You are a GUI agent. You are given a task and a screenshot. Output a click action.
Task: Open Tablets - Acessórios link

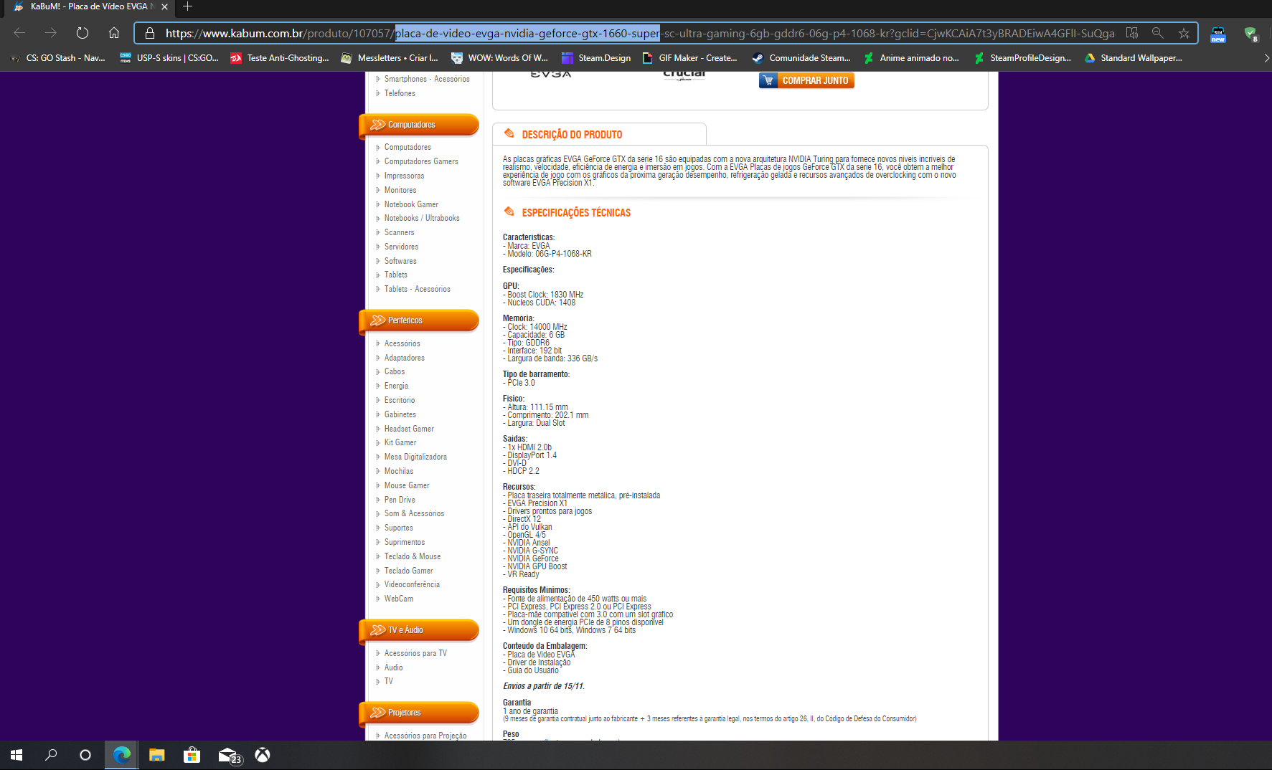point(418,289)
